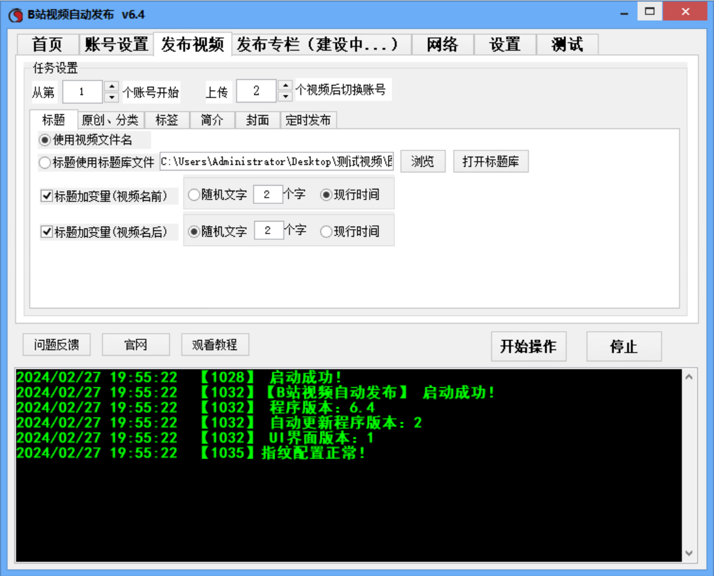Open the 原创、分类 sub-tab

[x=111, y=120]
